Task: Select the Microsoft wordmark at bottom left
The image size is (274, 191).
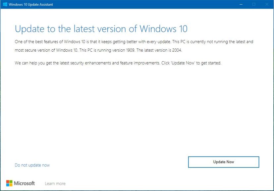Action: [25, 183]
